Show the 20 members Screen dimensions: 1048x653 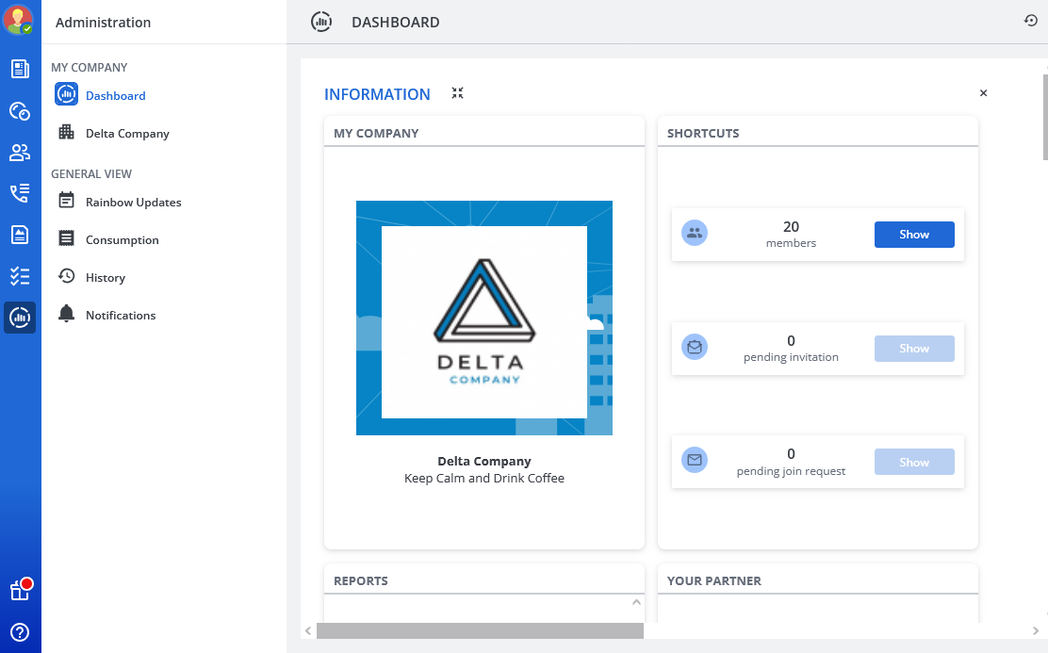[x=913, y=235]
